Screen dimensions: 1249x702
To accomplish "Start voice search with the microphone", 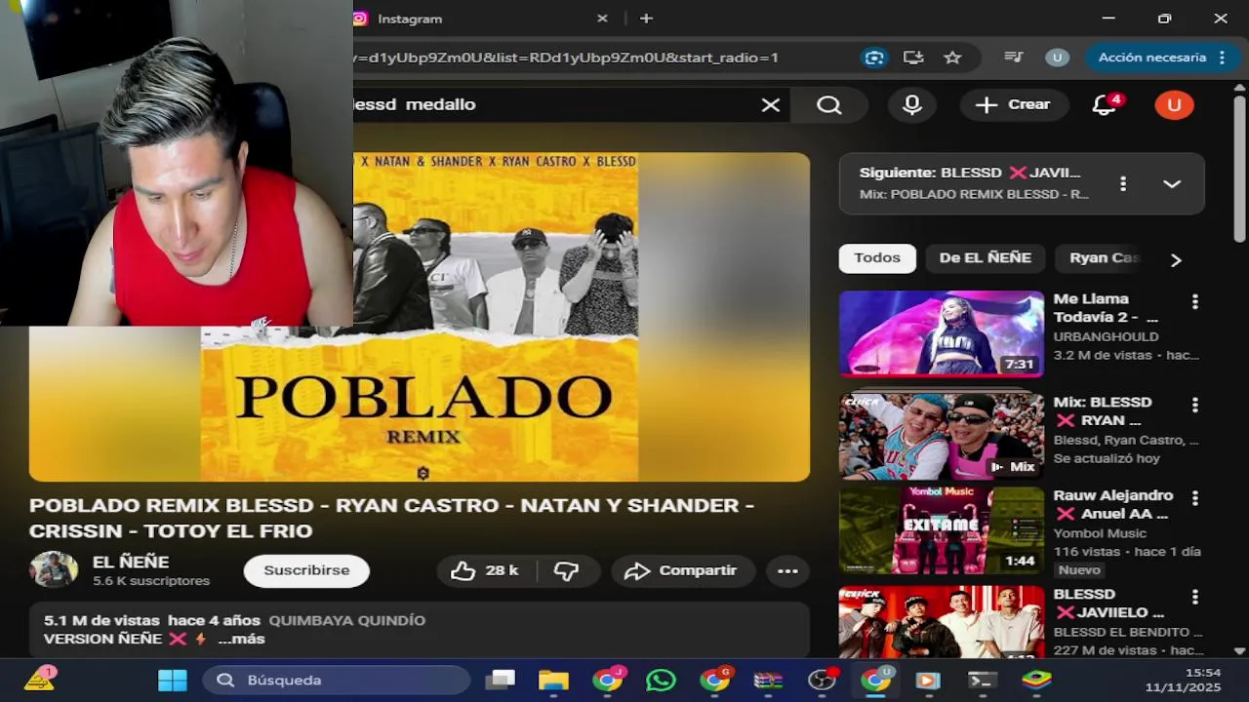I will (x=912, y=104).
